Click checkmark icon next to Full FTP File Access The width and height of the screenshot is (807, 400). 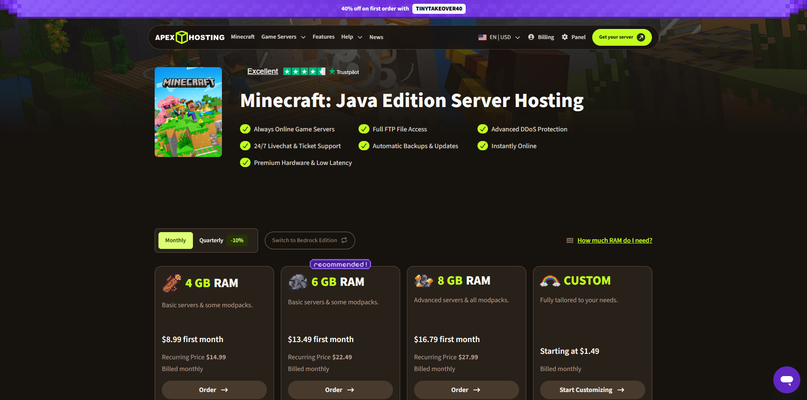[364, 129]
